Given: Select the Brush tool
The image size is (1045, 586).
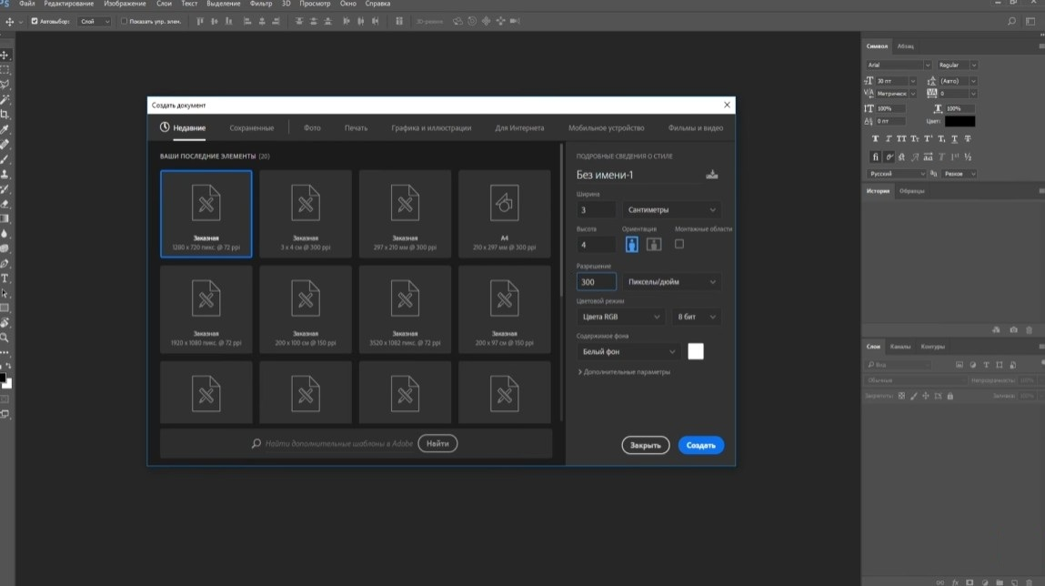Looking at the screenshot, I should (x=5, y=159).
